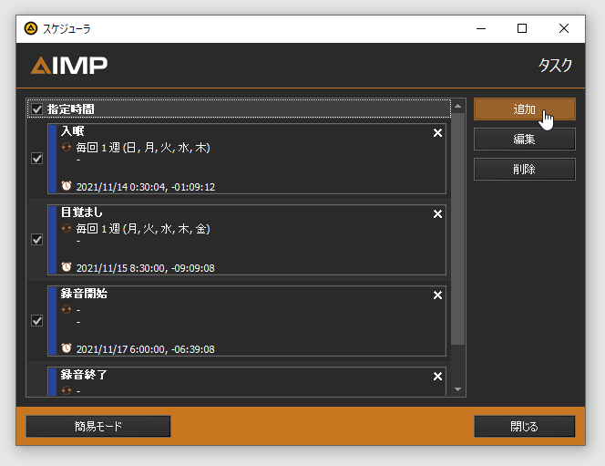This screenshot has height=466, width=605.
Task: Click the 削除 button
Action: click(524, 169)
